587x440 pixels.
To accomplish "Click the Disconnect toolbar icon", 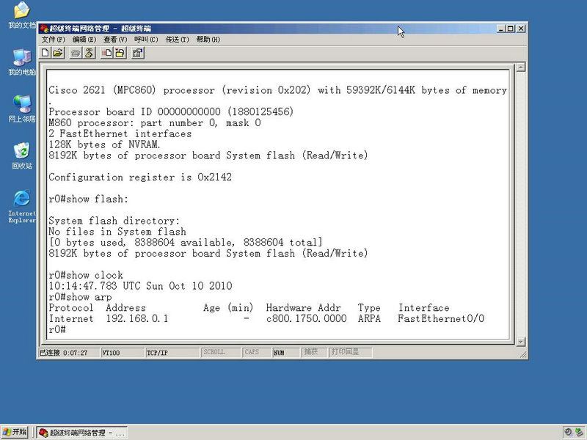I will coord(89,53).
